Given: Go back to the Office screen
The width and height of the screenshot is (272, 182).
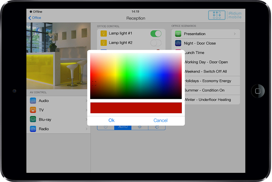Looking at the screenshot, I should click(x=35, y=18).
